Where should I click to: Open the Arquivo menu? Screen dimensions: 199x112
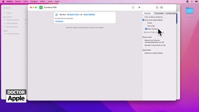pos(18,2)
